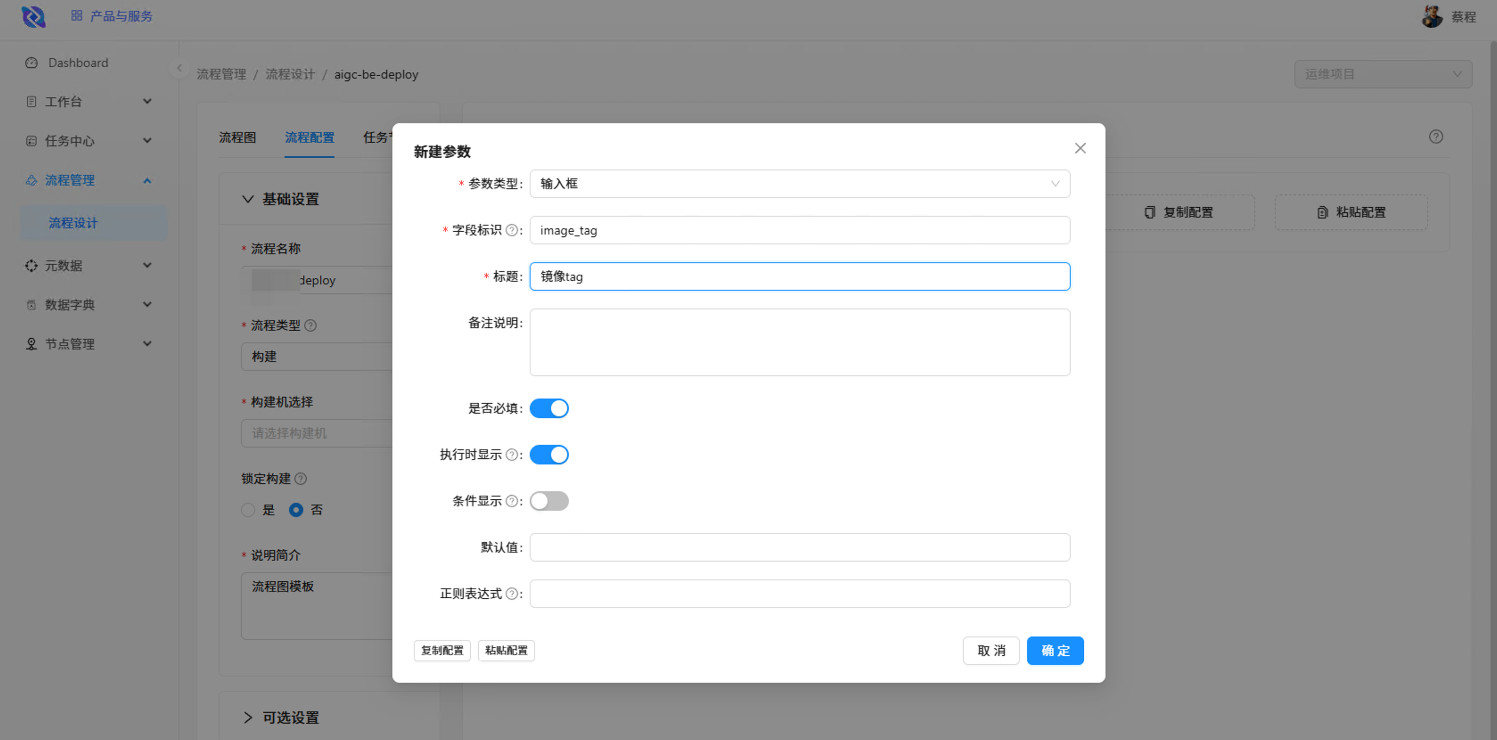Click the help icon beside 字段标识
Screen dimensions: 1497x740
pyautogui.click(x=511, y=230)
